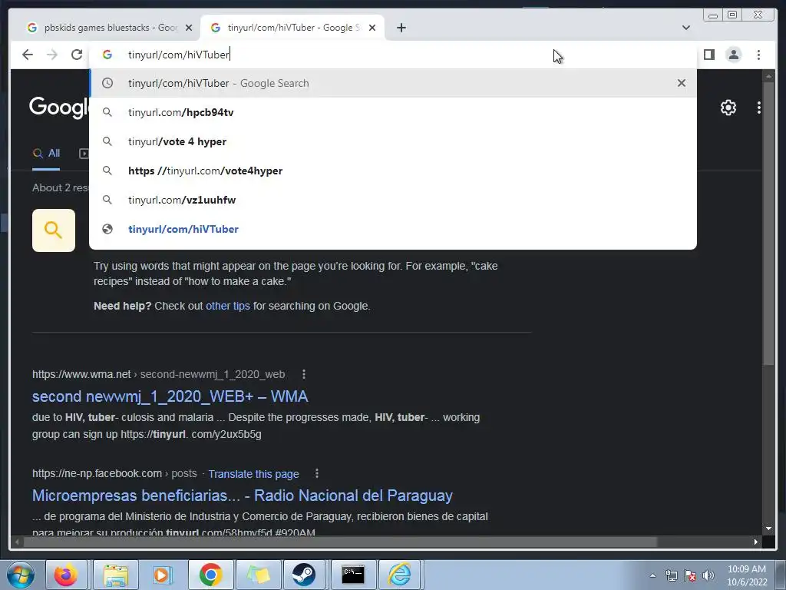Choose suggestion tinyurl/vote 4 hyper

(x=392, y=141)
